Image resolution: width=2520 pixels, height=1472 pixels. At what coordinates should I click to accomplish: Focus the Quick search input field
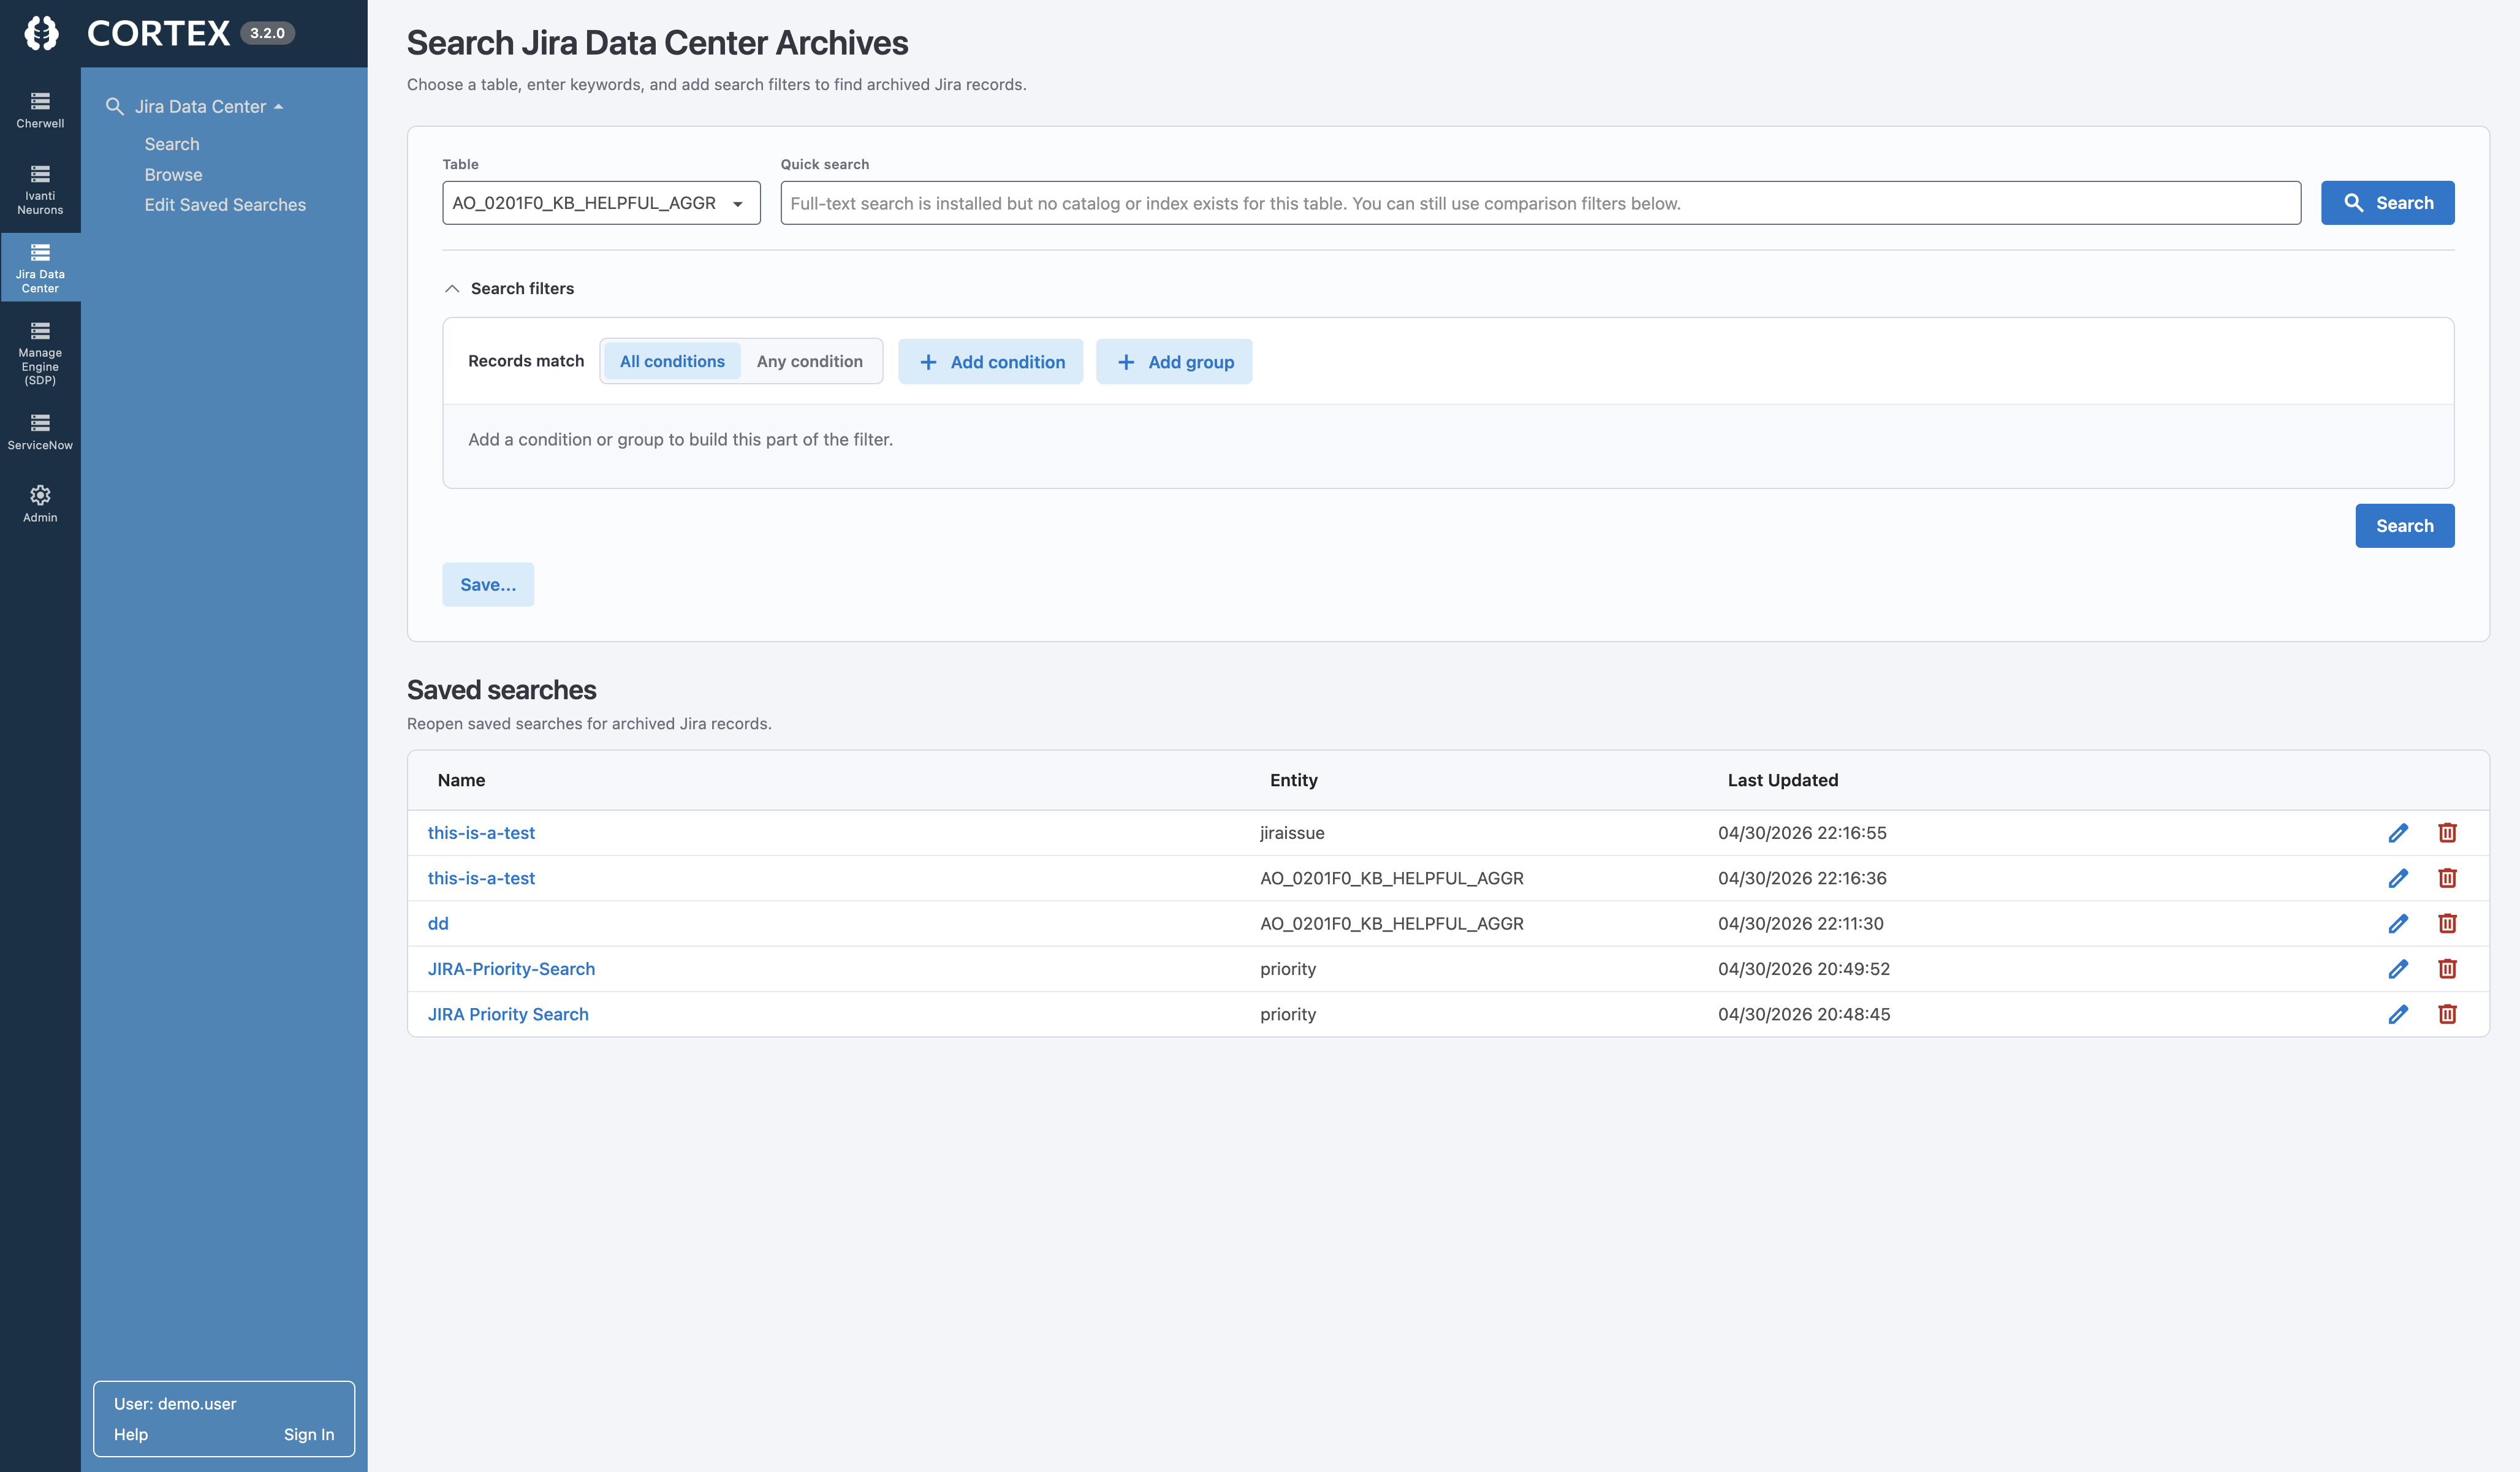coord(1540,203)
